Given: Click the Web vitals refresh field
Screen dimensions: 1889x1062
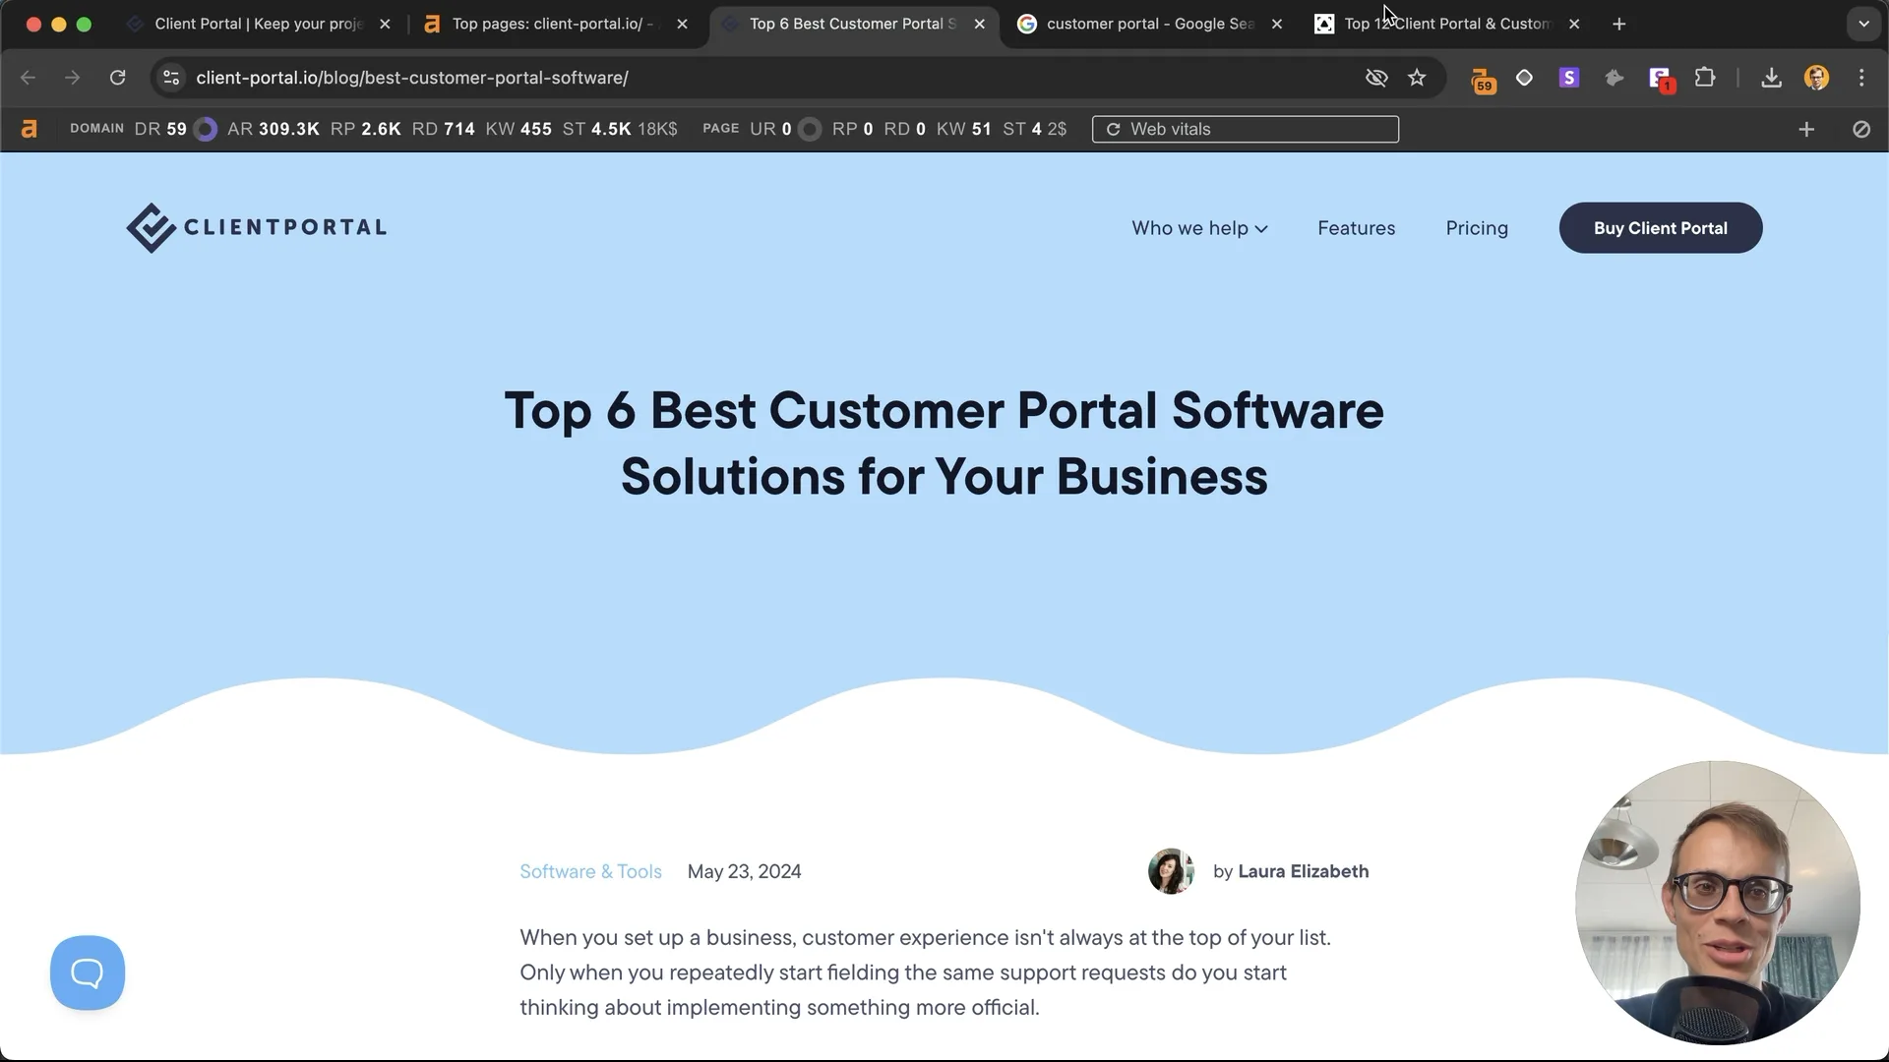Looking at the screenshot, I should pos(1245,129).
